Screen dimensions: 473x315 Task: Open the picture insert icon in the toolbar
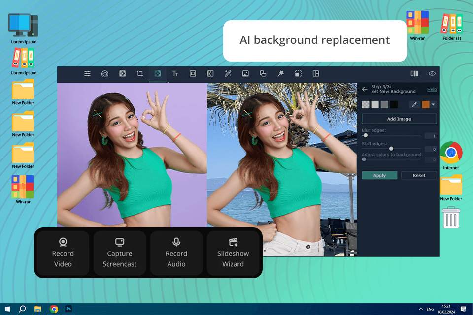245,73
